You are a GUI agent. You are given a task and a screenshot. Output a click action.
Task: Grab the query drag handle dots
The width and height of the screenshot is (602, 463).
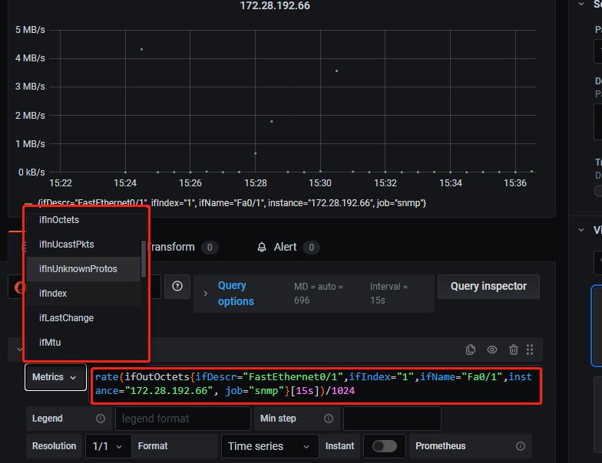click(x=530, y=350)
